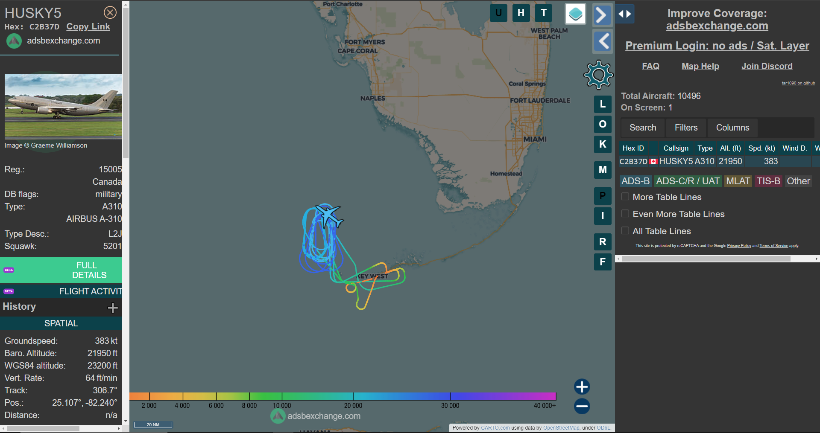The height and width of the screenshot is (433, 820).
Task: Click the P map button
Action: coord(603,196)
